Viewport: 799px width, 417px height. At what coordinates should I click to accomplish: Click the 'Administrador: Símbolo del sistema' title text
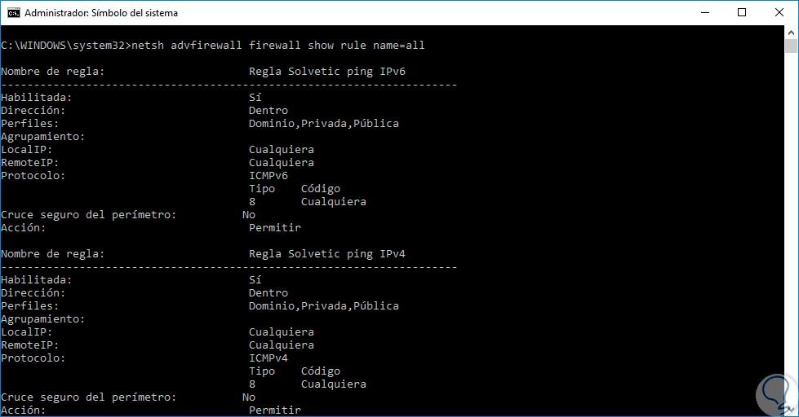pyautogui.click(x=101, y=13)
